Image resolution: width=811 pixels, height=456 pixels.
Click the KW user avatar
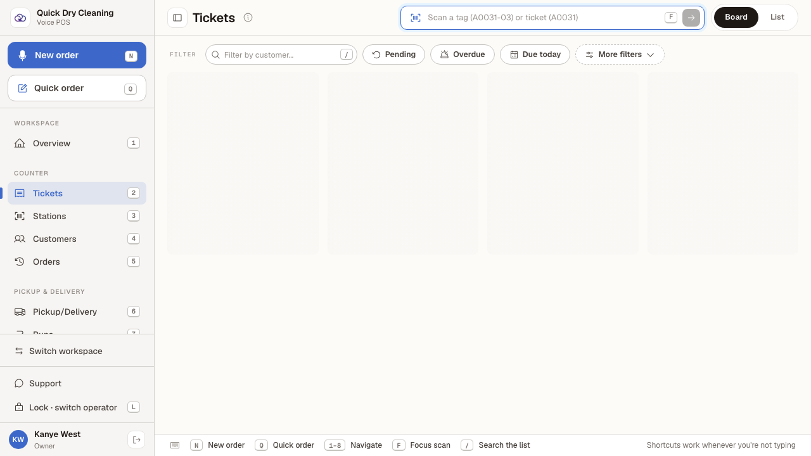pos(18,440)
